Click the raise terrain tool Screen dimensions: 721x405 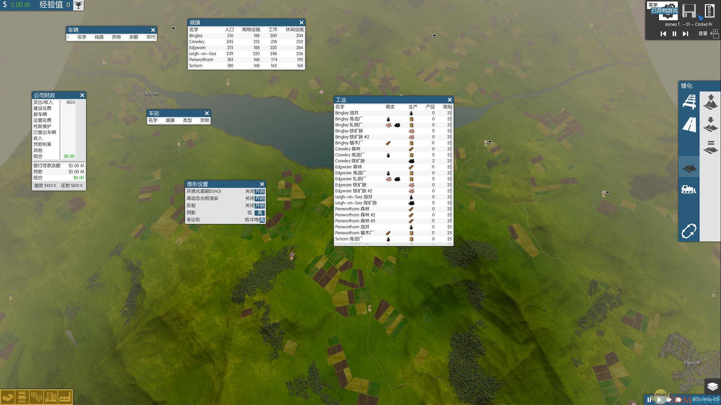[x=710, y=102]
